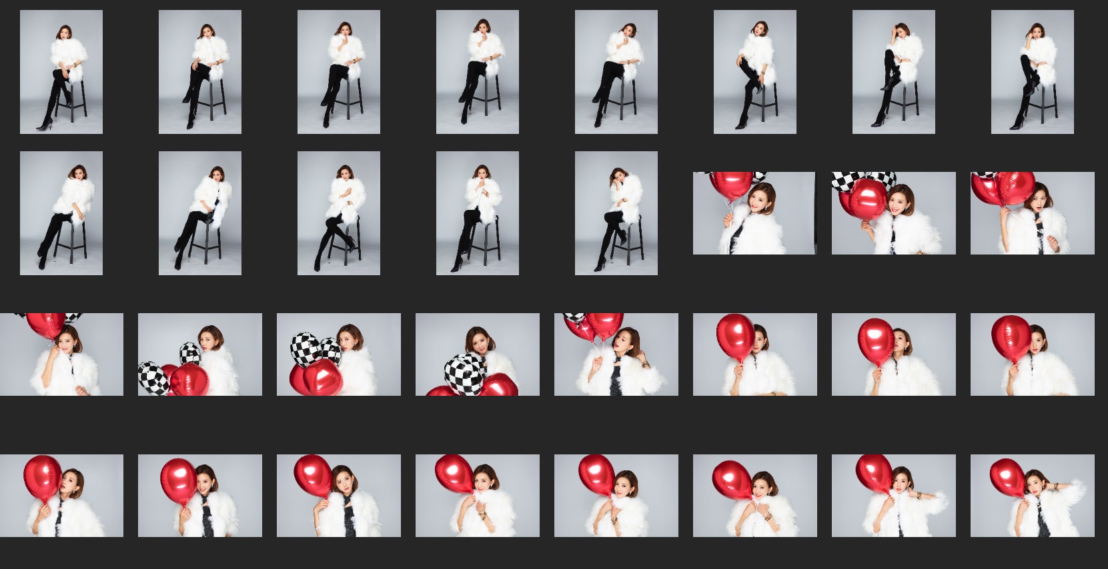Open first stool portrait in top row

[61, 72]
